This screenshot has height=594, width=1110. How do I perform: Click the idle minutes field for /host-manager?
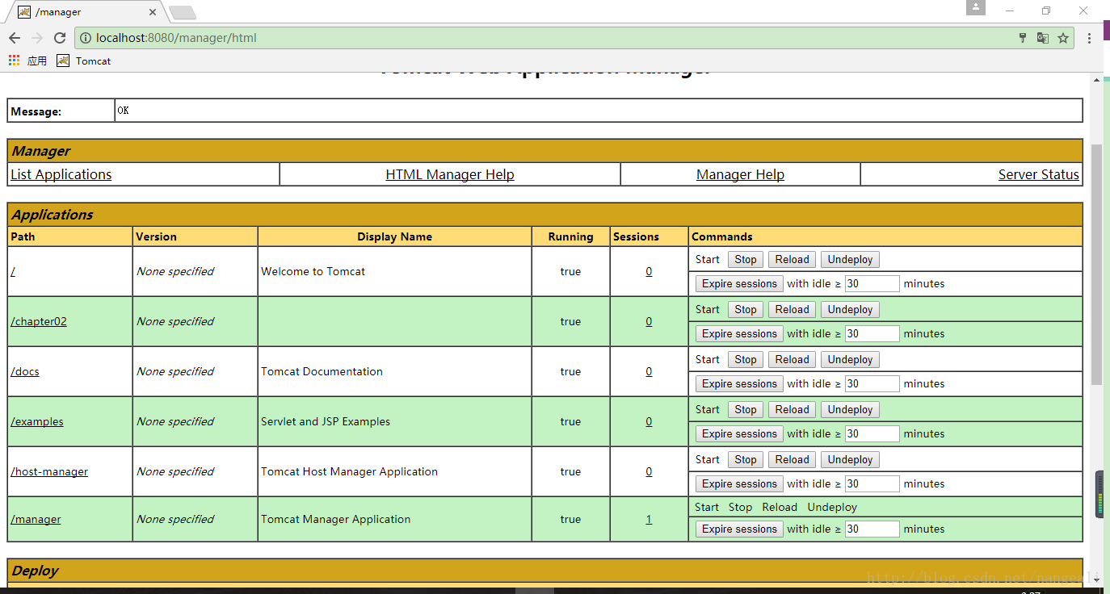[872, 483]
